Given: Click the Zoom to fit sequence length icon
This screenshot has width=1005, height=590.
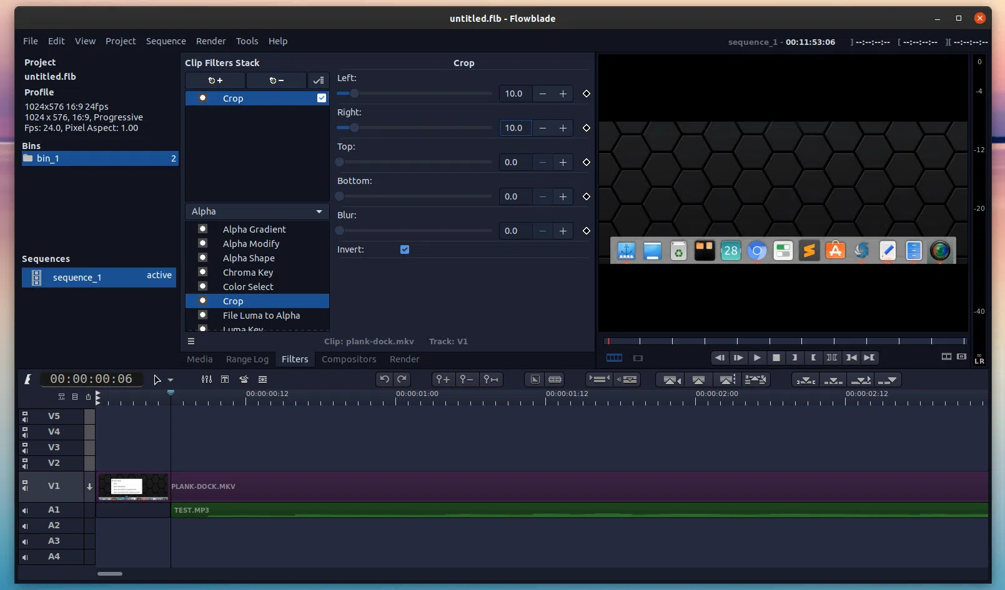Looking at the screenshot, I should tap(491, 379).
